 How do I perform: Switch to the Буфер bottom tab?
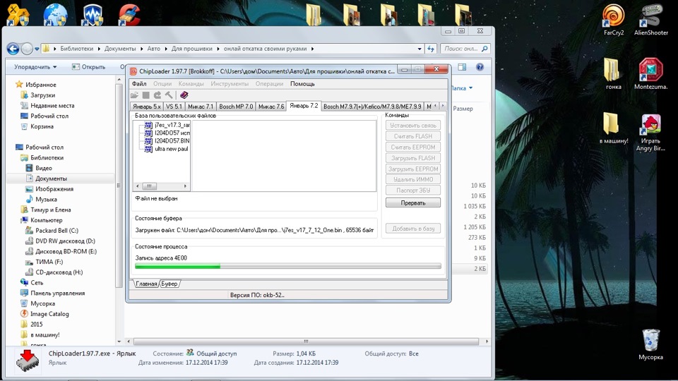tap(169, 284)
